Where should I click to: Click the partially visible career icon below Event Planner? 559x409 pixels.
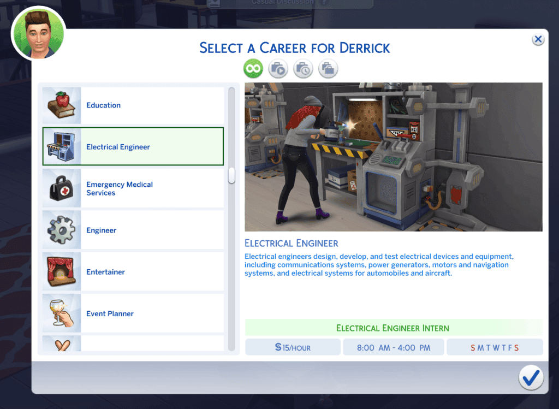pyautogui.click(x=62, y=343)
